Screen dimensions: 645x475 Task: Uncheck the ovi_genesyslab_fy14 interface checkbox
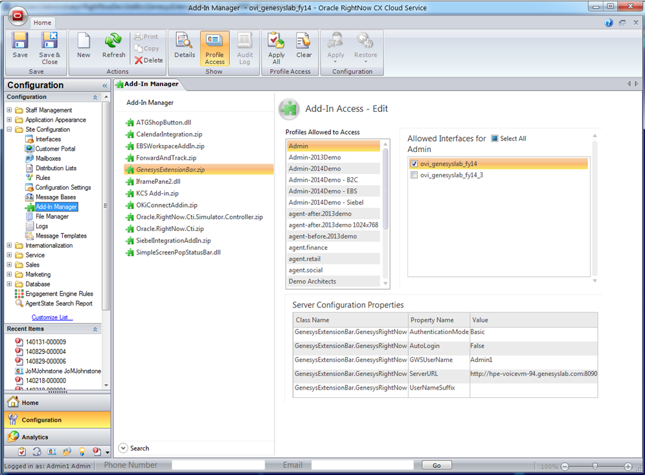(x=414, y=164)
